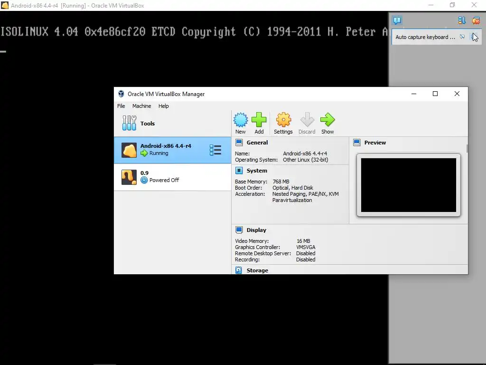This screenshot has width=486, height=365.
Task: Click the System section chip icon
Action: 239,171
